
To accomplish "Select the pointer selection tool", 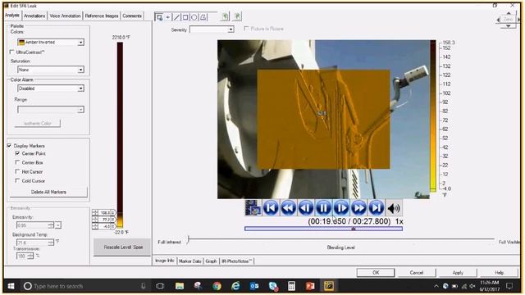I will pyautogui.click(x=159, y=17).
